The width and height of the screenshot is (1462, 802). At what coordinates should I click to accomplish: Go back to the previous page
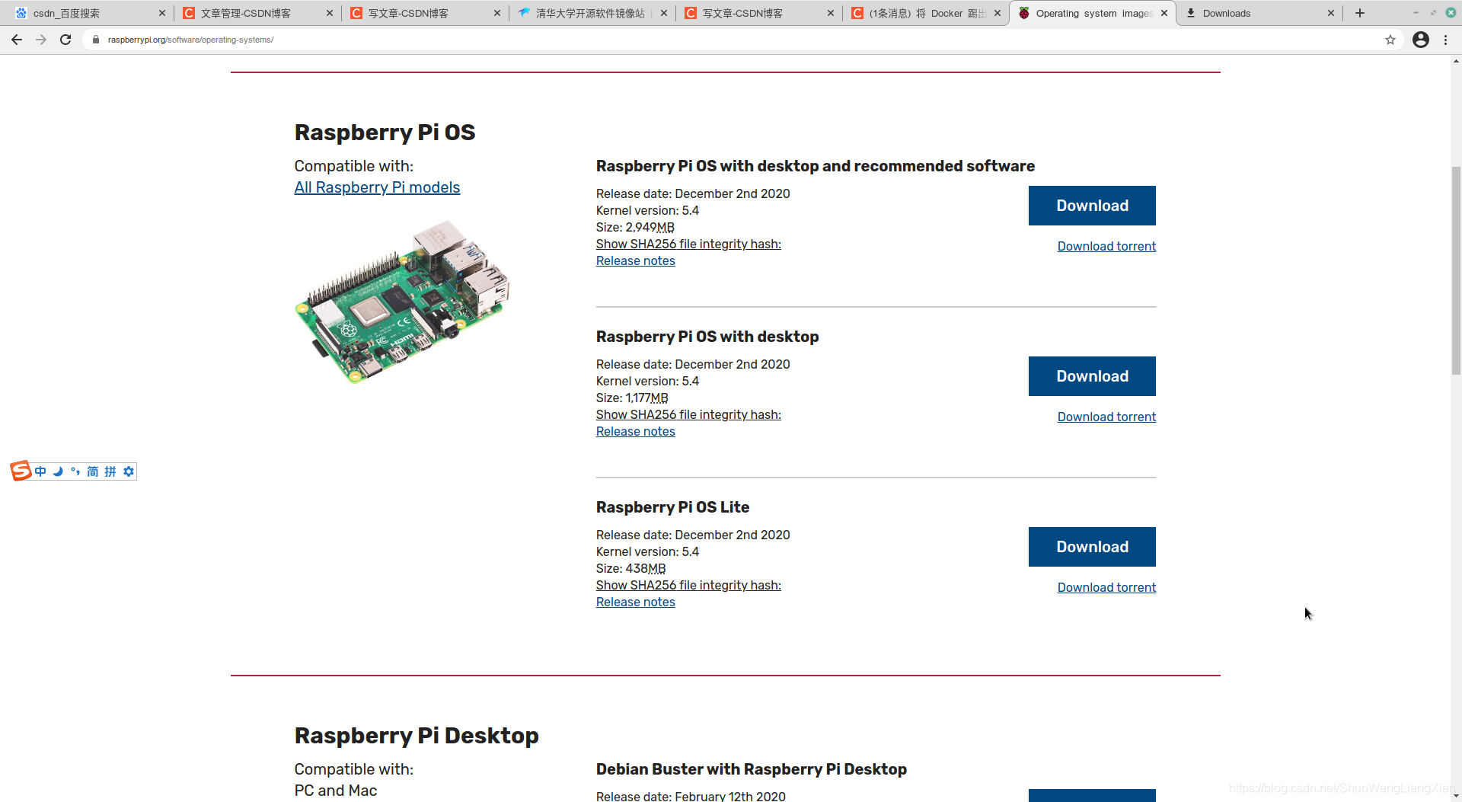point(17,40)
